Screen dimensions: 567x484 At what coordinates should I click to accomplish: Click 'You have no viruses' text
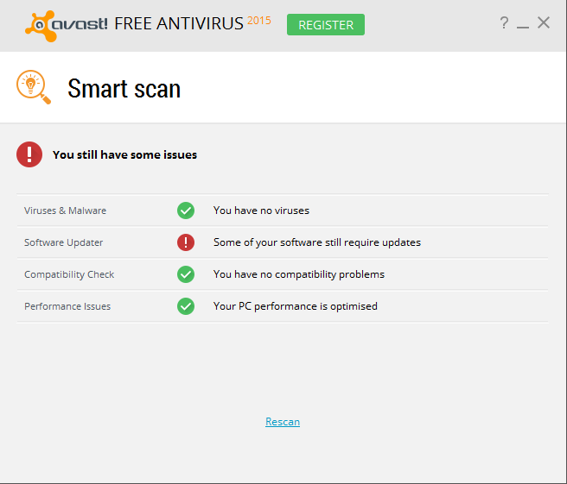pyautogui.click(x=261, y=211)
